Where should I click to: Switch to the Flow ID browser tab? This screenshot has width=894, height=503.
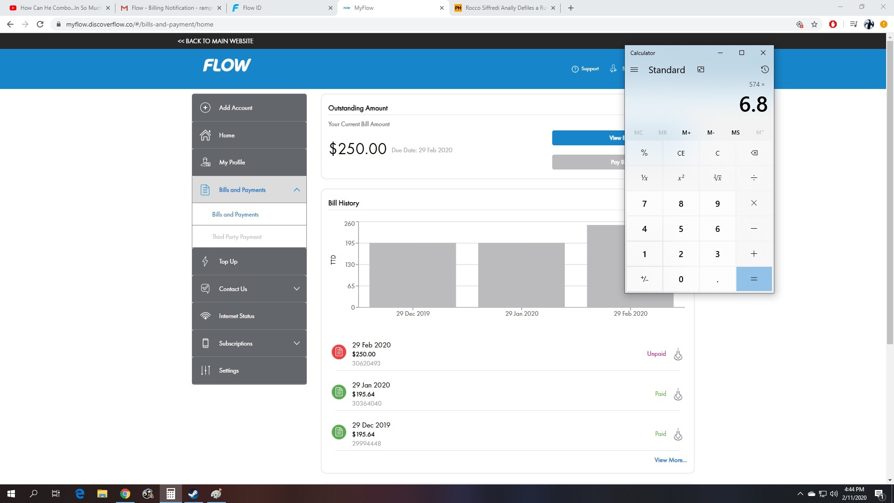(282, 8)
